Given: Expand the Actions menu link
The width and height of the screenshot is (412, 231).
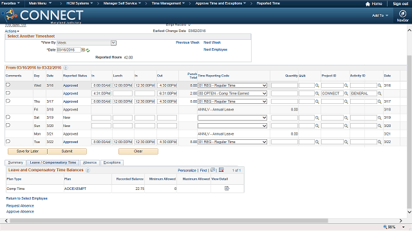Looking at the screenshot, I should (x=12, y=31).
